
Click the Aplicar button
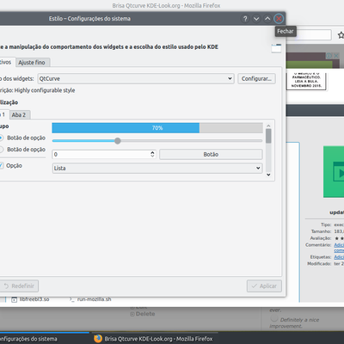point(264,286)
